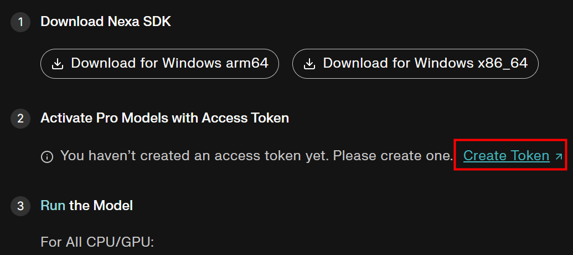Click the "Please create one." sentence
573x255 pixels.
pos(392,156)
